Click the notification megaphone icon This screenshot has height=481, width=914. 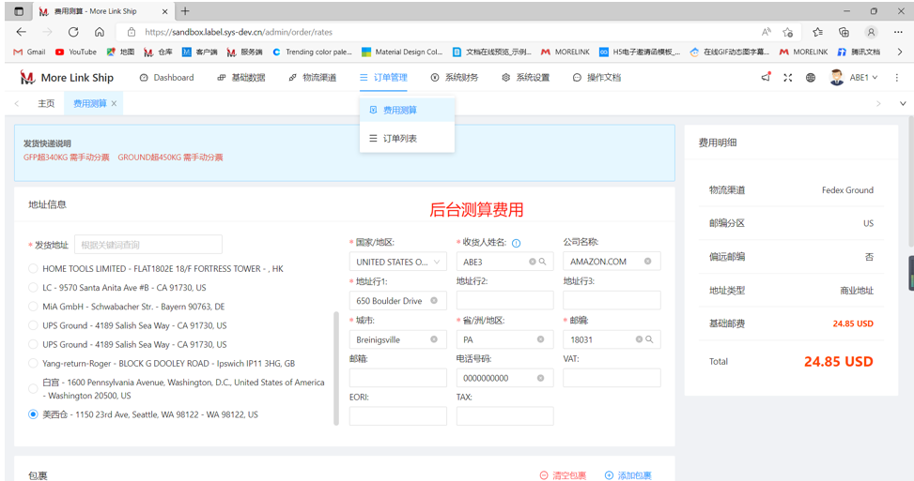click(766, 78)
